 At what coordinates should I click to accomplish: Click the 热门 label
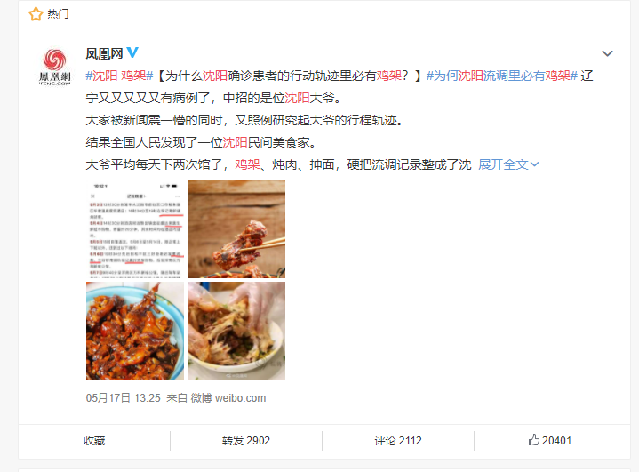click(58, 14)
